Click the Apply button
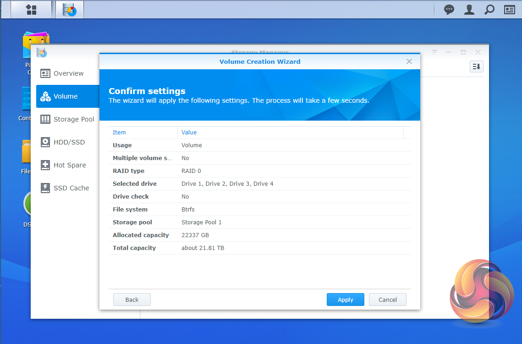Image resolution: width=522 pixels, height=344 pixels. pos(346,300)
